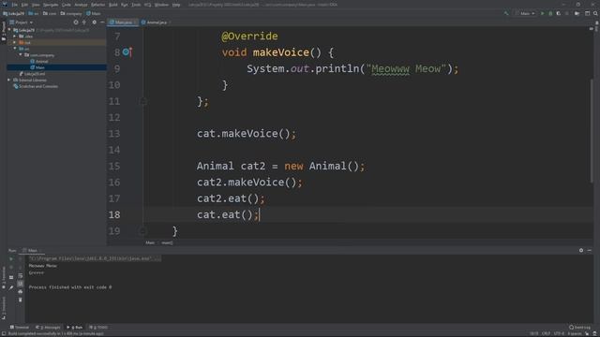Click the main() breadcrumb below editor
Screen dimensions: 600x337
167,242
